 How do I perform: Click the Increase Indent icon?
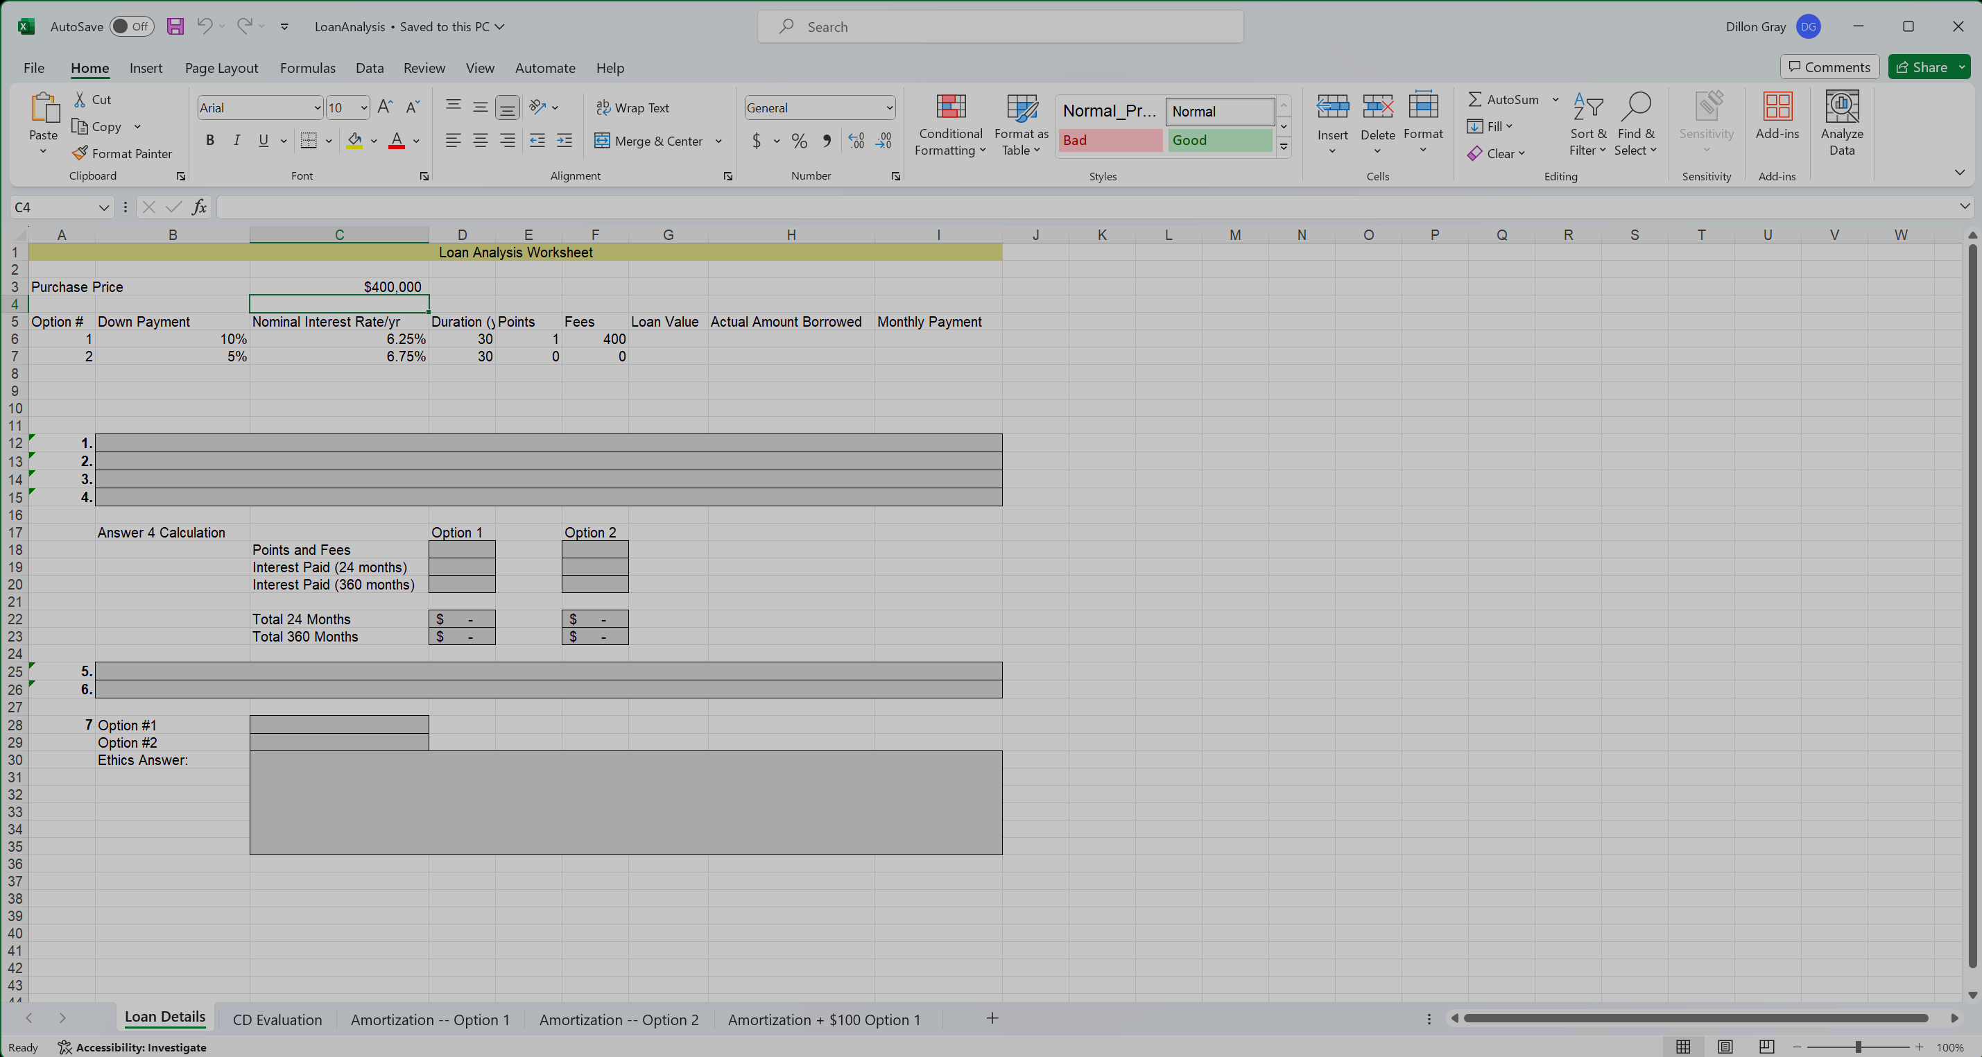click(x=564, y=140)
